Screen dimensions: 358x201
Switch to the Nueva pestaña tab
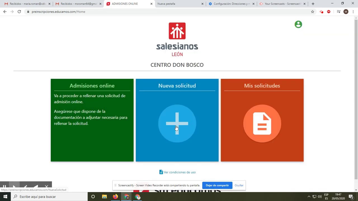(180, 4)
